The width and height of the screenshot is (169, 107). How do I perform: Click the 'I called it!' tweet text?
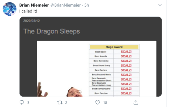coord(28,11)
